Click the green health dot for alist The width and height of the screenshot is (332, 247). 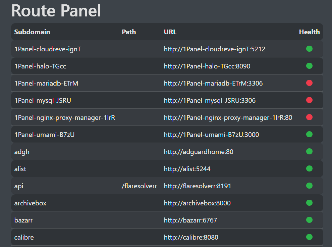(309, 168)
